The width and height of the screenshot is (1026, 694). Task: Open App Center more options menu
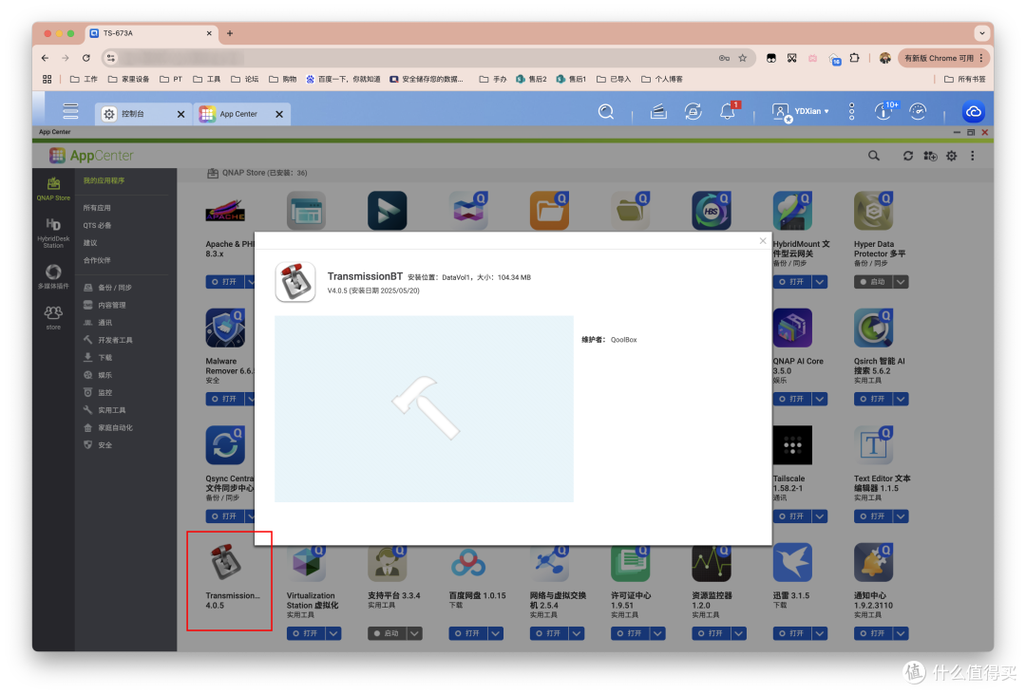pyautogui.click(x=973, y=156)
